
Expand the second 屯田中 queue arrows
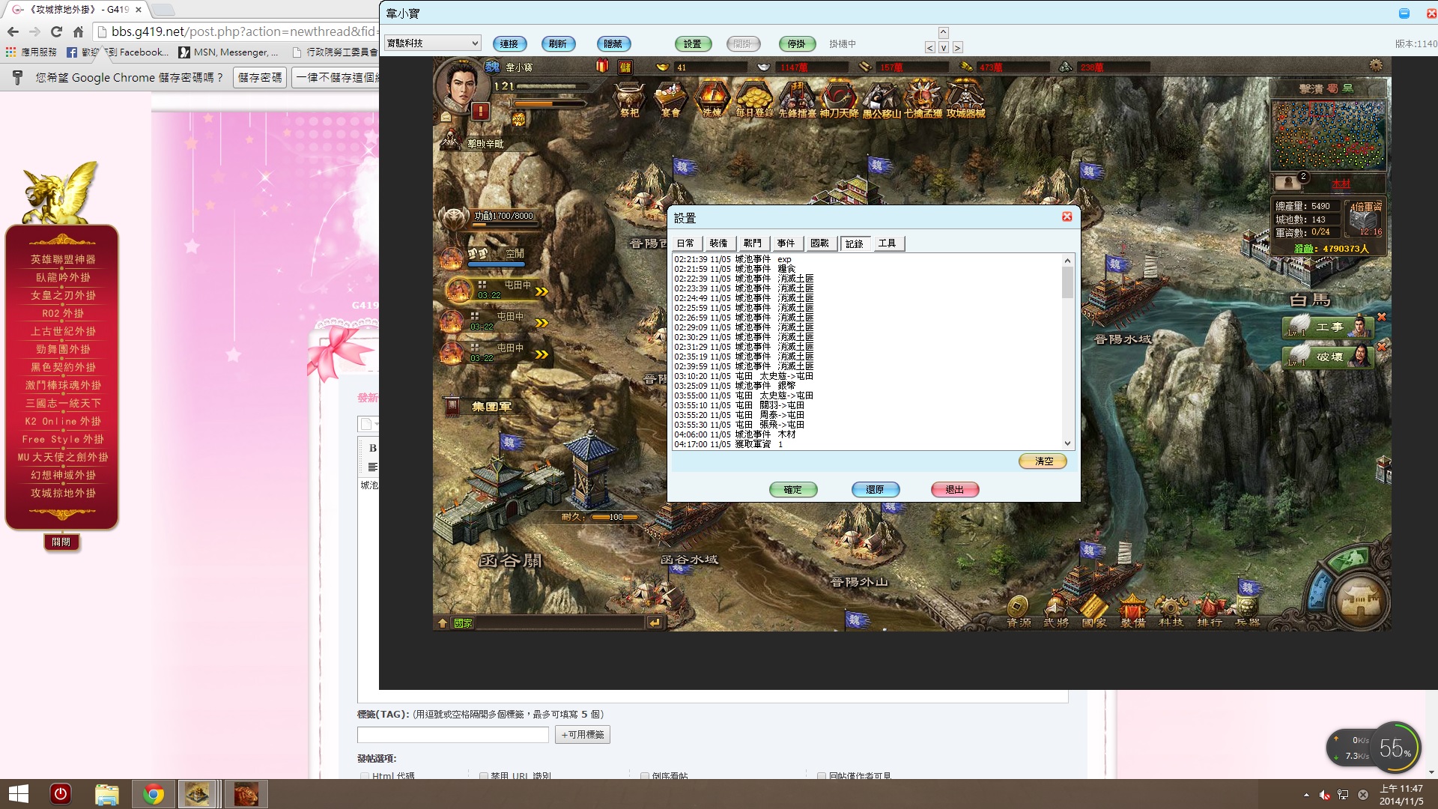541,323
